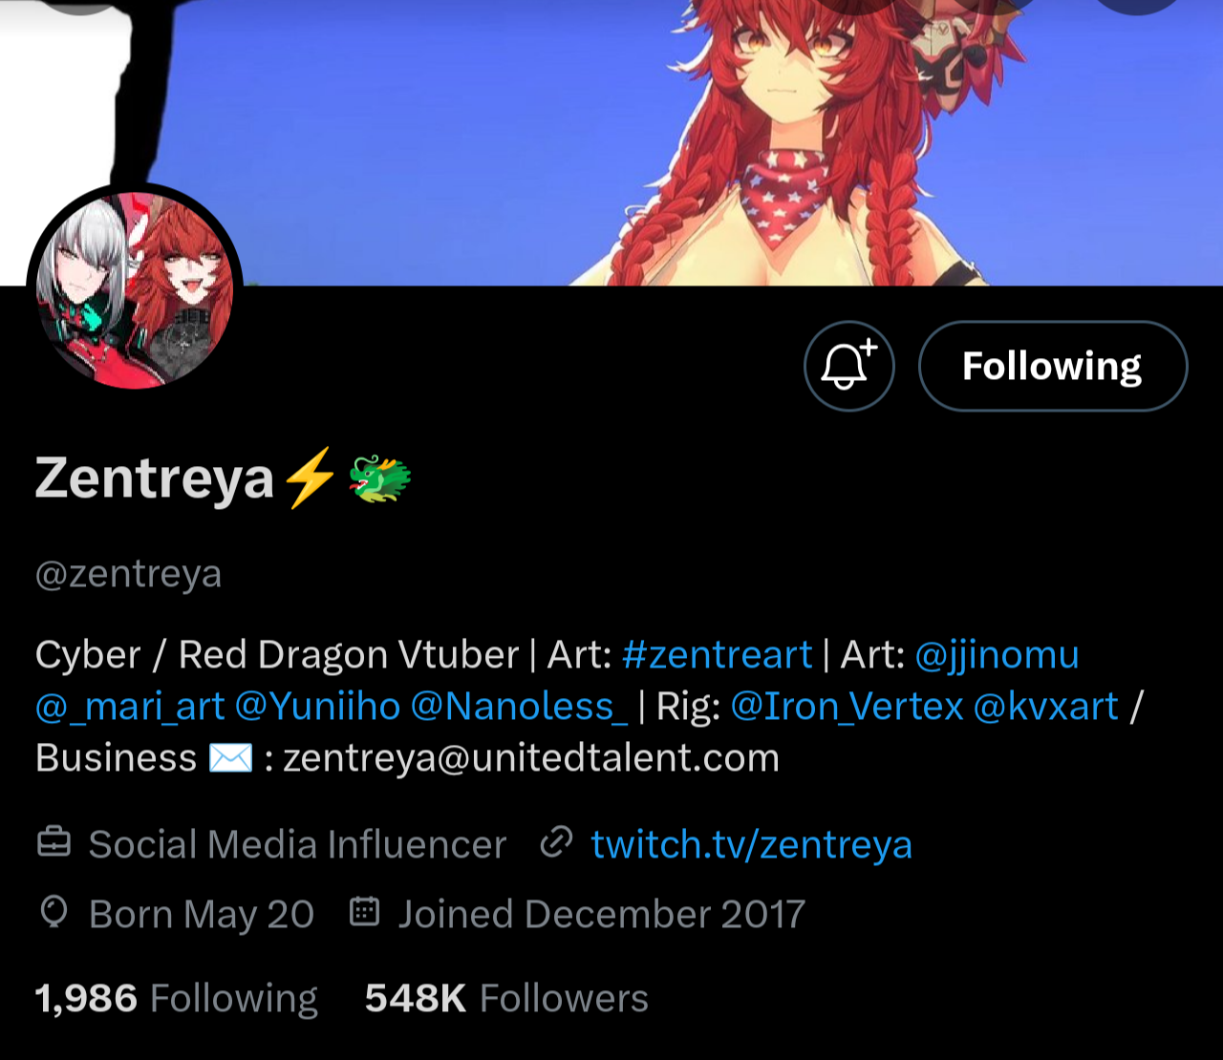The height and width of the screenshot is (1060, 1223).
Task: Open the @kvxart mention
Action: 1045,707
